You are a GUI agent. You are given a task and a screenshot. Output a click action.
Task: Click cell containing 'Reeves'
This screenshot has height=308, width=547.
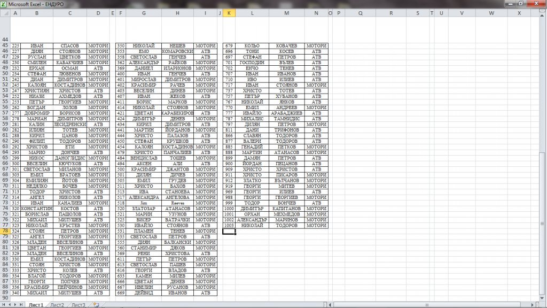[177, 203]
